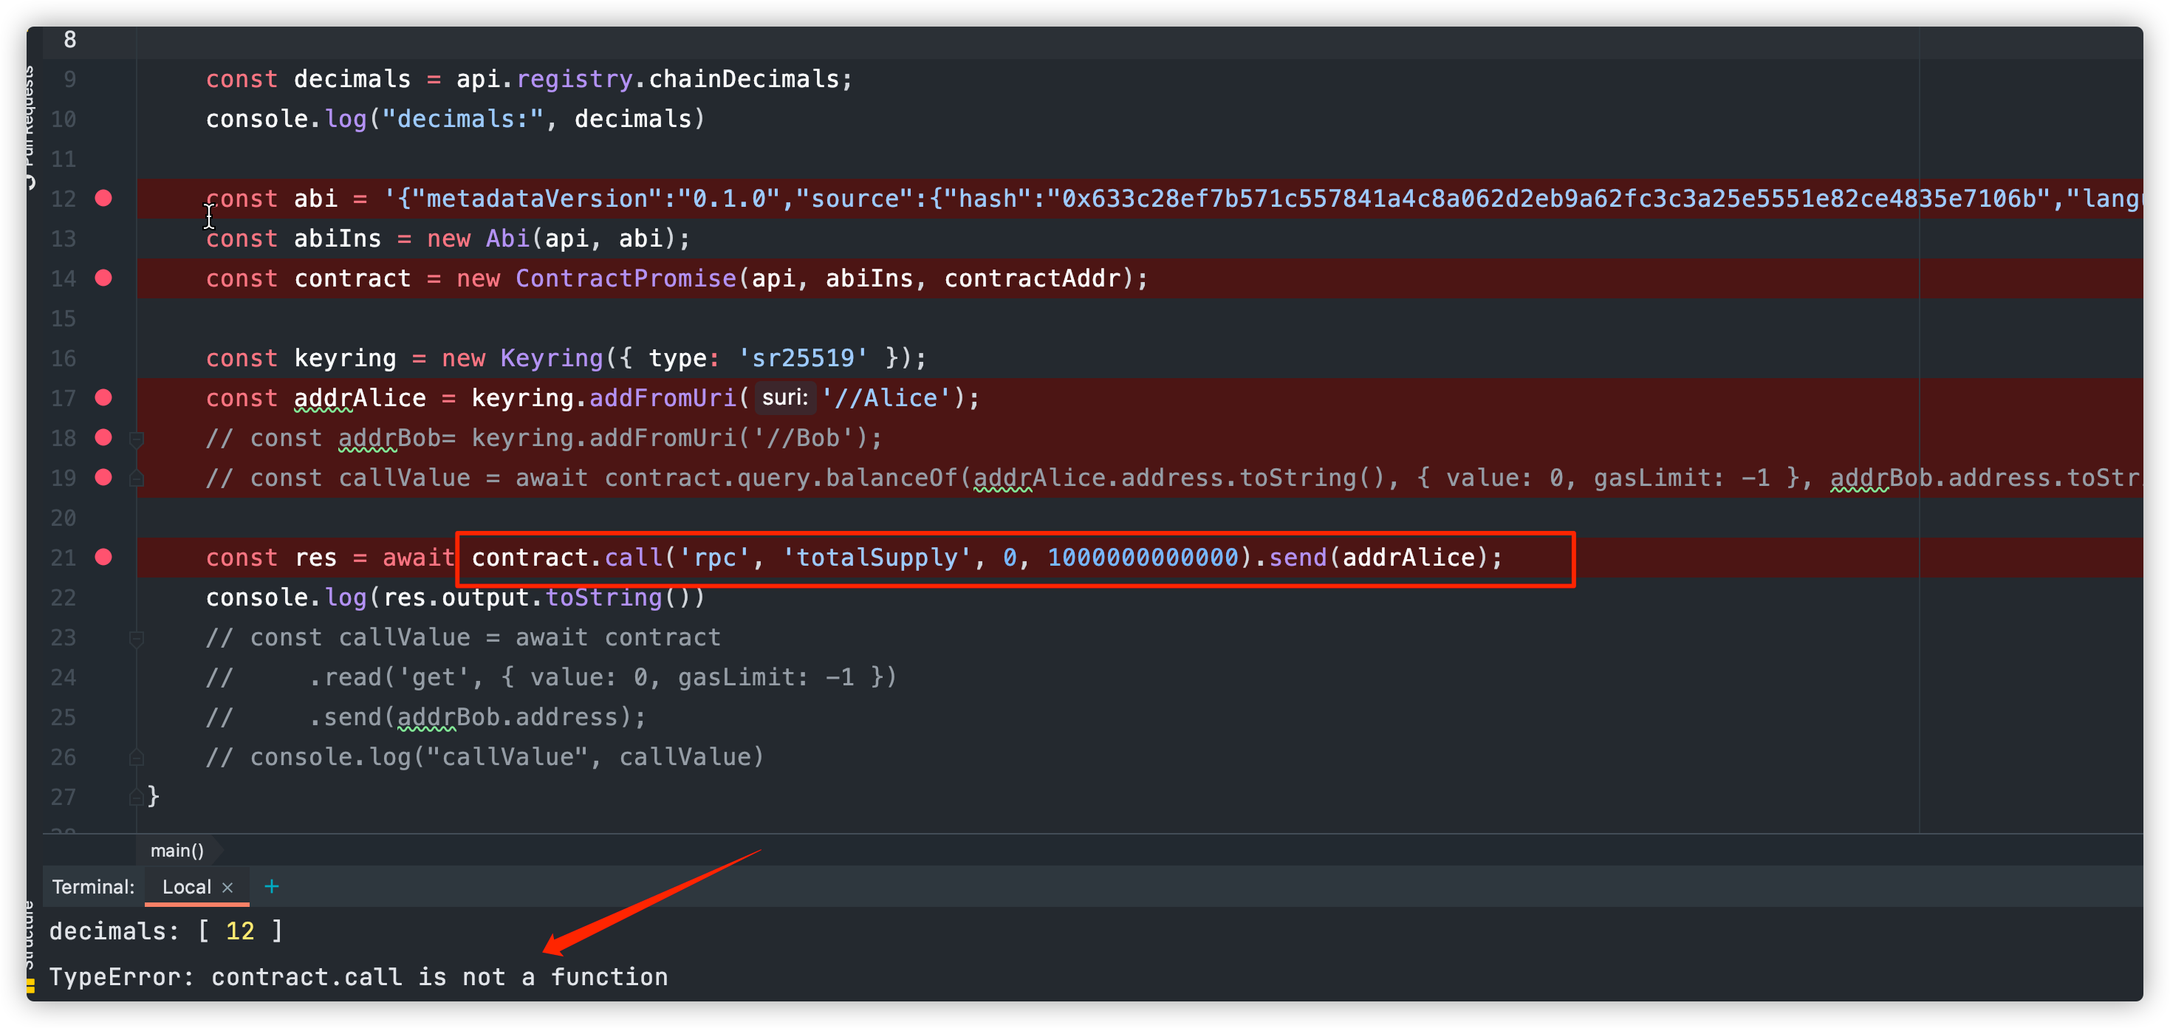Click the breakpoint dot on line 21
Viewport: 2170px width, 1028px height.
click(x=103, y=557)
